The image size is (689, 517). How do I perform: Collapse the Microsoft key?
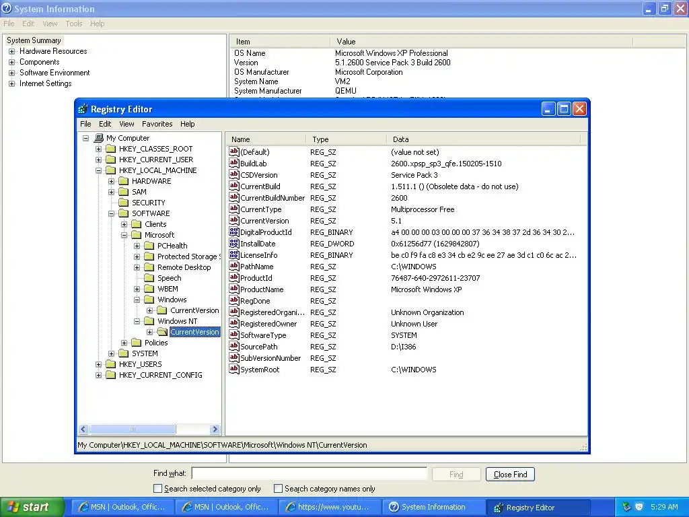(x=124, y=235)
